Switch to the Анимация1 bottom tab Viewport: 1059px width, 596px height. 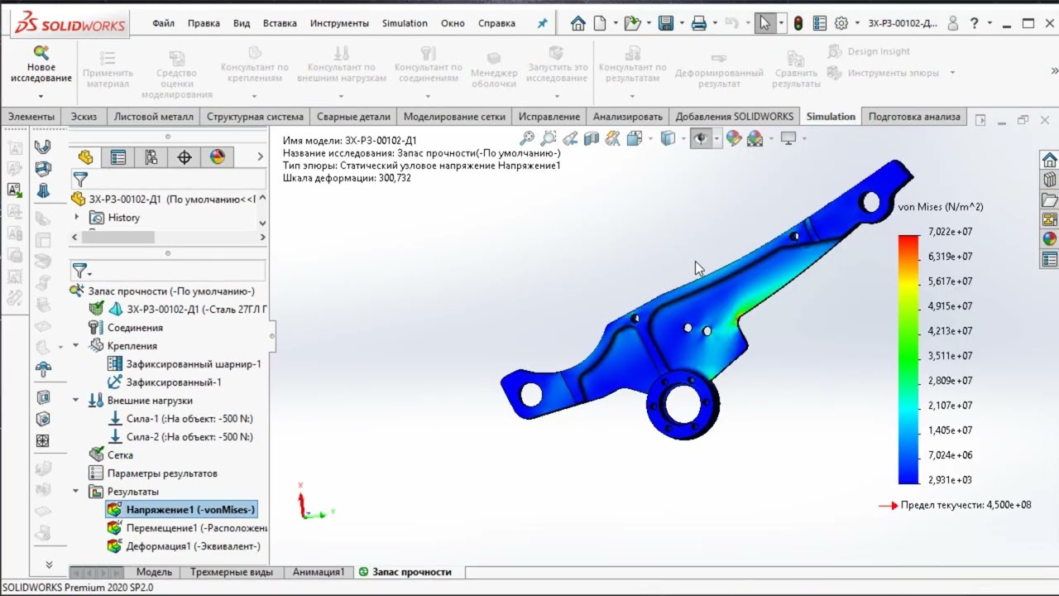point(319,572)
